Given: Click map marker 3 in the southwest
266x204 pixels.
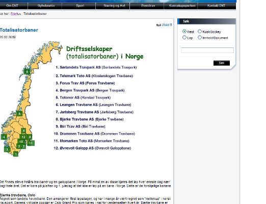Looking at the screenshot, I should click(x=7, y=149).
